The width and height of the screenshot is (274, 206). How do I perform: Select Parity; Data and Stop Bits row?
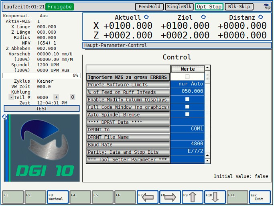tap(128, 152)
